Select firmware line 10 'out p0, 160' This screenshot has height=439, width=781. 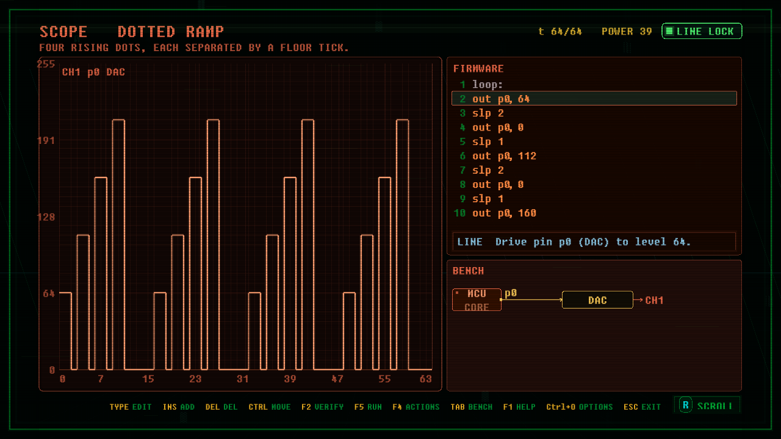[594, 213]
